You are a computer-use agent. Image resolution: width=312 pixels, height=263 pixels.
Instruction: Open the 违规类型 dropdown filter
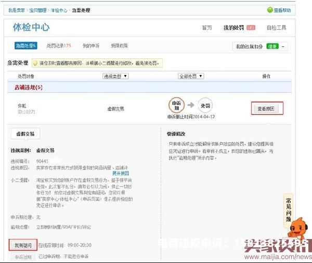[x=115, y=76]
